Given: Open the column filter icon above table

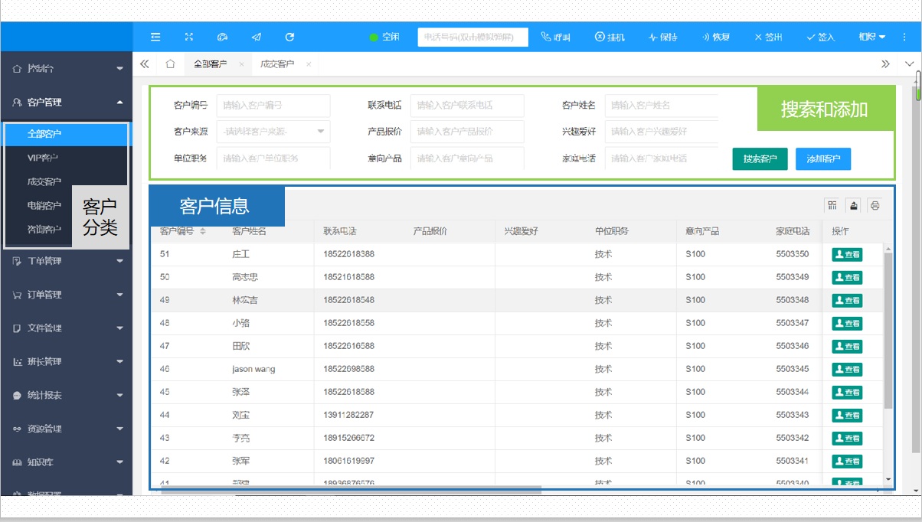Looking at the screenshot, I should tap(832, 205).
